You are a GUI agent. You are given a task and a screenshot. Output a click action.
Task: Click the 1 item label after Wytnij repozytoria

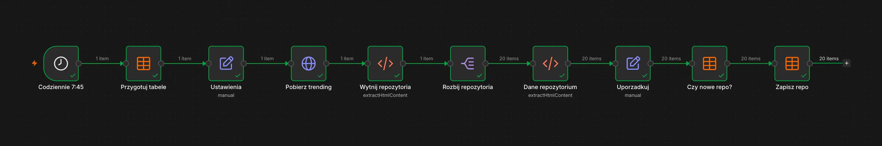point(426,59)
